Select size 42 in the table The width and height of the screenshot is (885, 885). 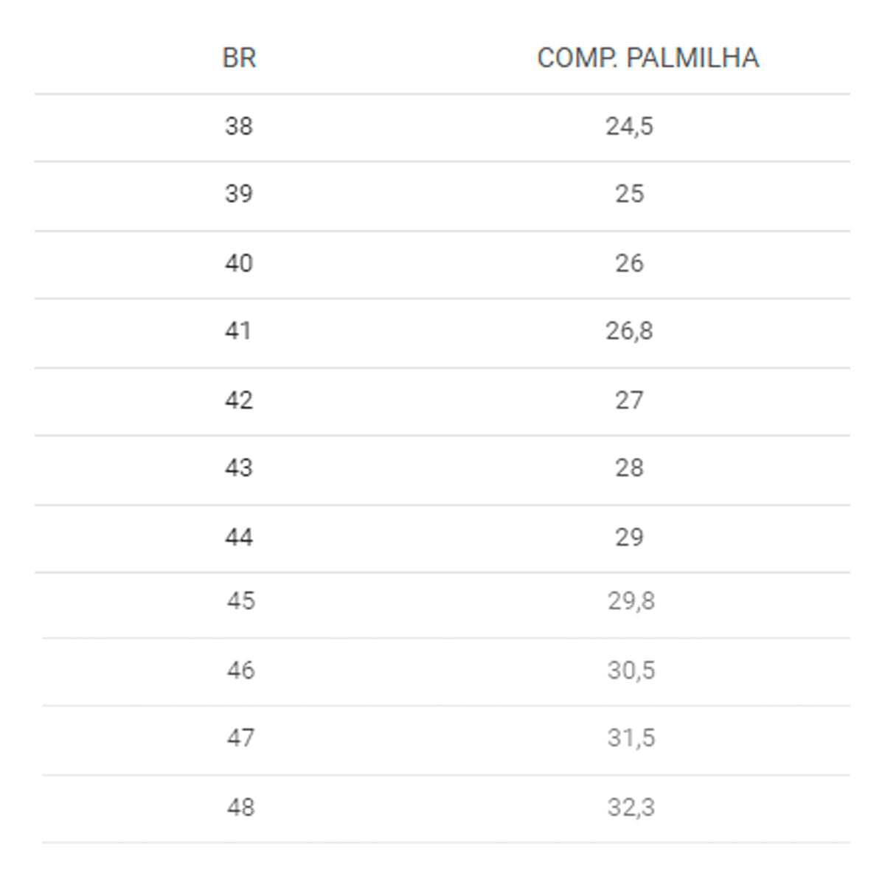(x=239, y=400)
